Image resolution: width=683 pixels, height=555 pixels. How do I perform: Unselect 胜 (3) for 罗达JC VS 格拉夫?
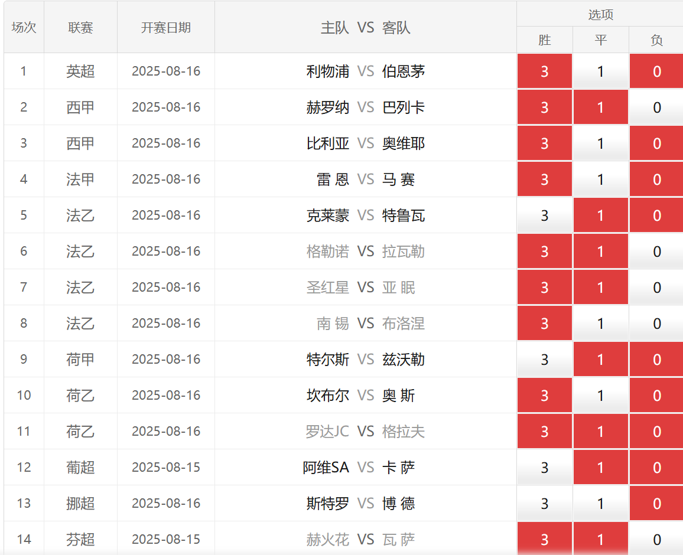[x=545, y=432]
